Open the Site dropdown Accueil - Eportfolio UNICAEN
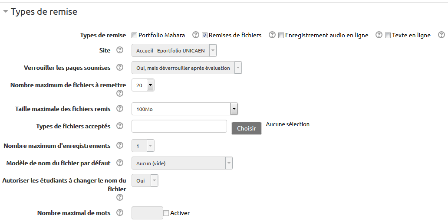Viewport: 448px width, 222px height. pos(174,50)
